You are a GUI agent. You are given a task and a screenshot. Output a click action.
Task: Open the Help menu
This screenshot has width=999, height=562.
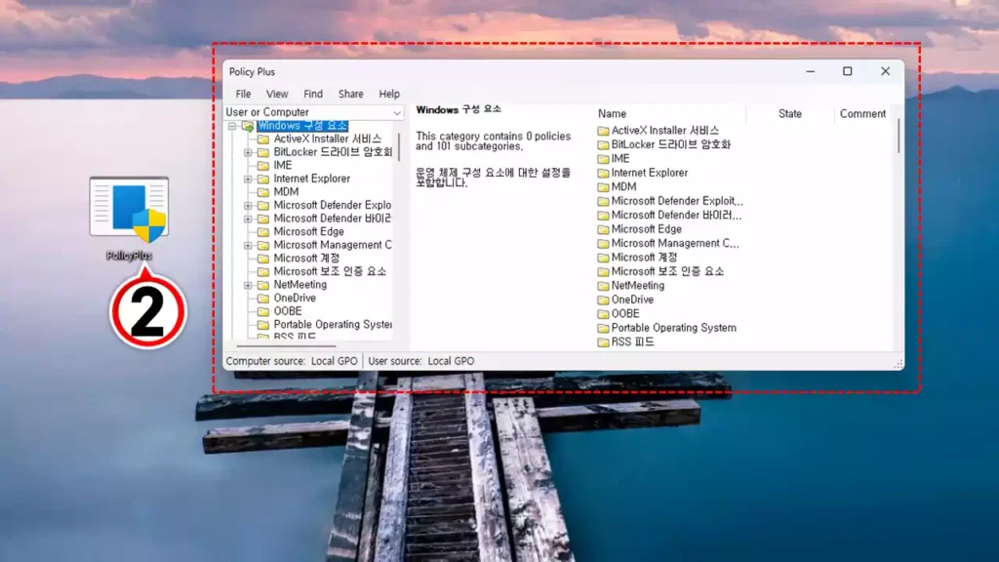[x=388, y=94]
